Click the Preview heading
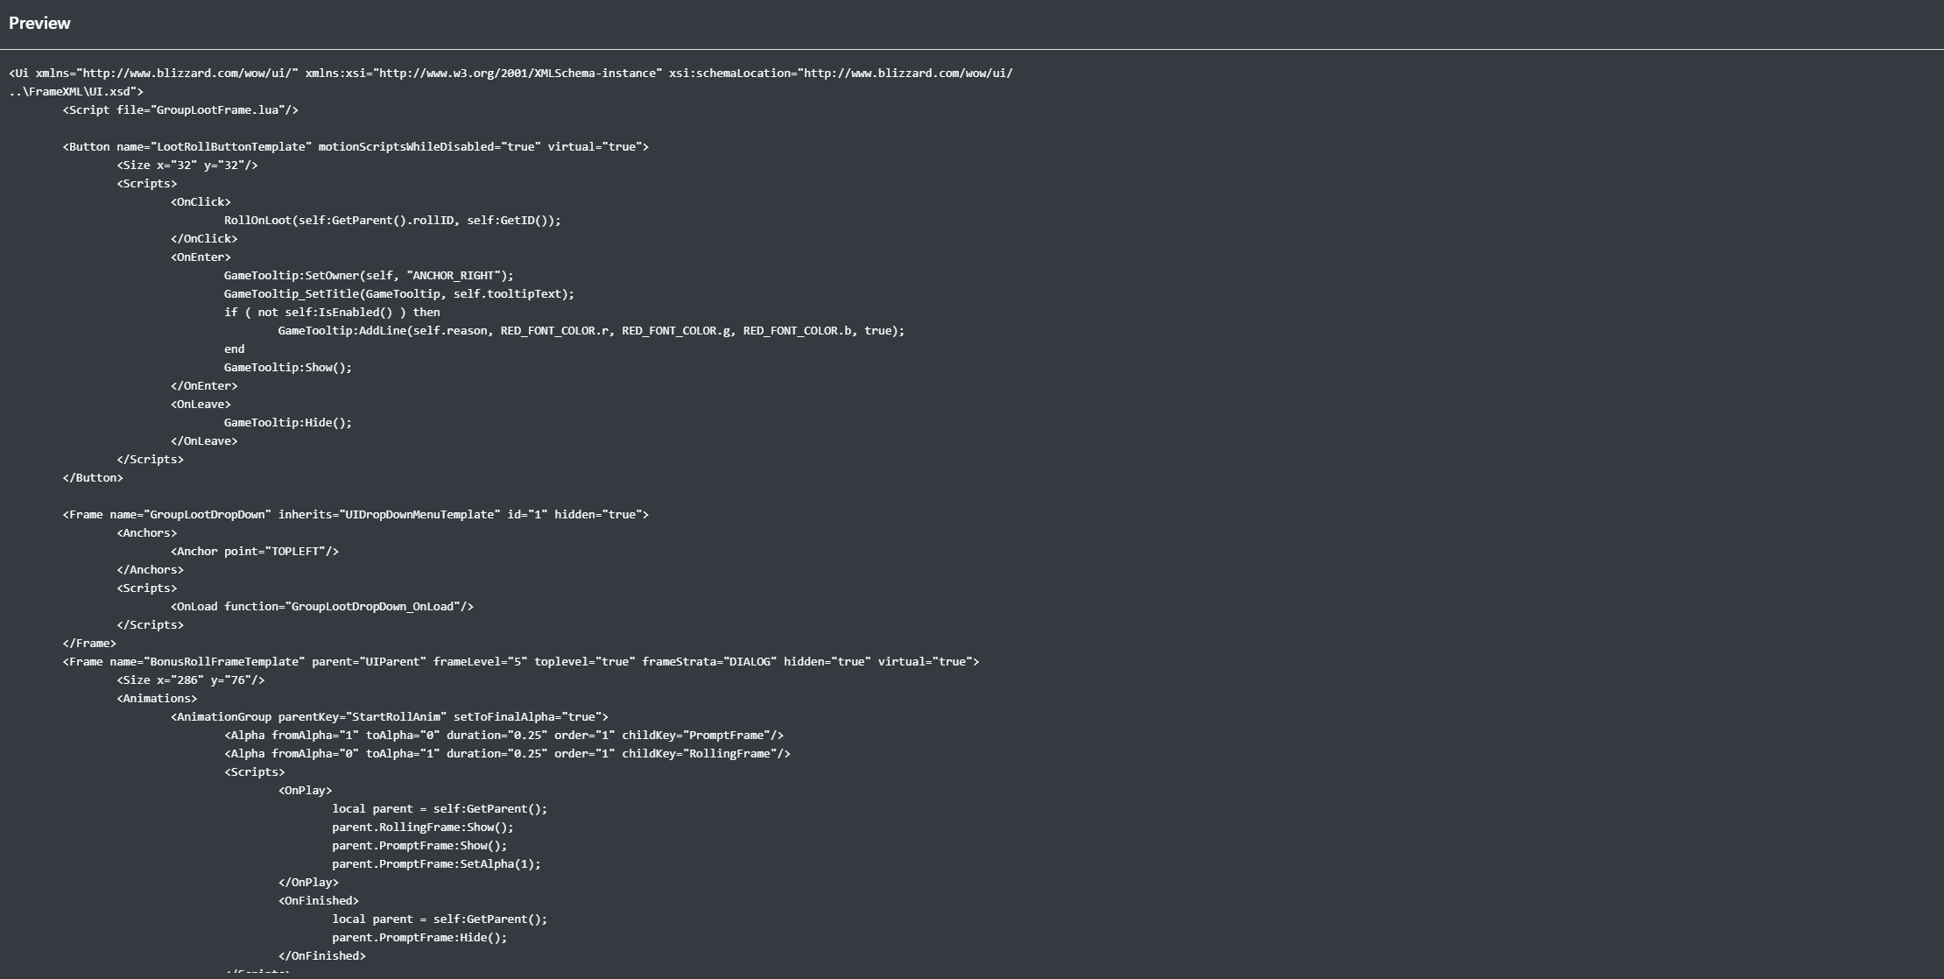This screenshot has width=1944, height=979. point(39,24)
